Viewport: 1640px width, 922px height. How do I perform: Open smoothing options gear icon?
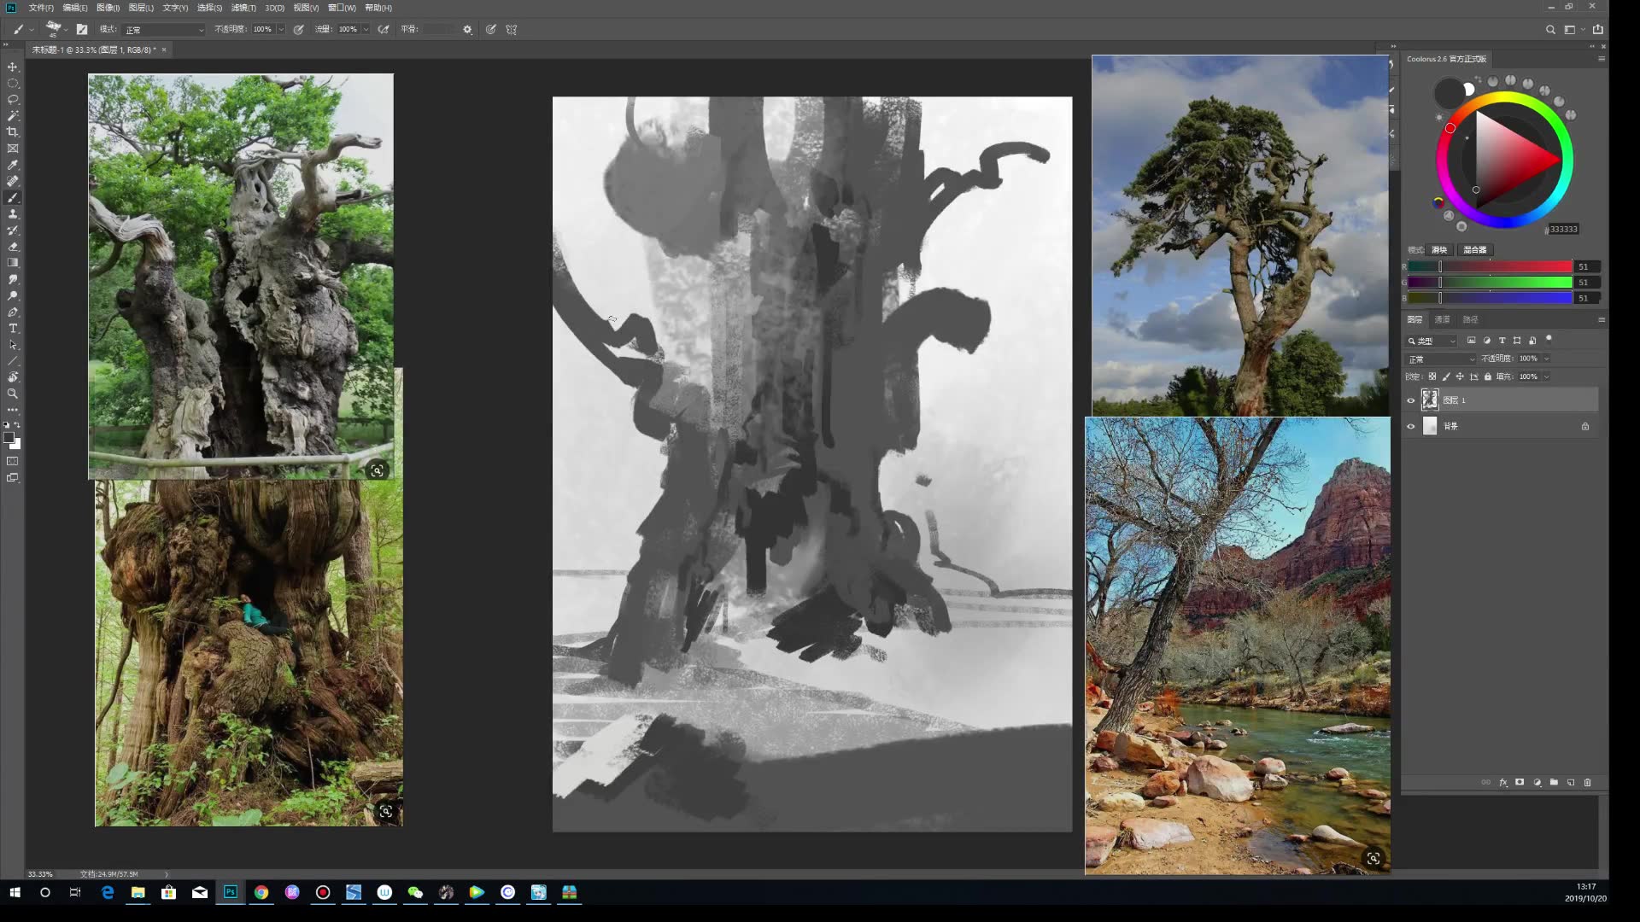click(467, 29)
